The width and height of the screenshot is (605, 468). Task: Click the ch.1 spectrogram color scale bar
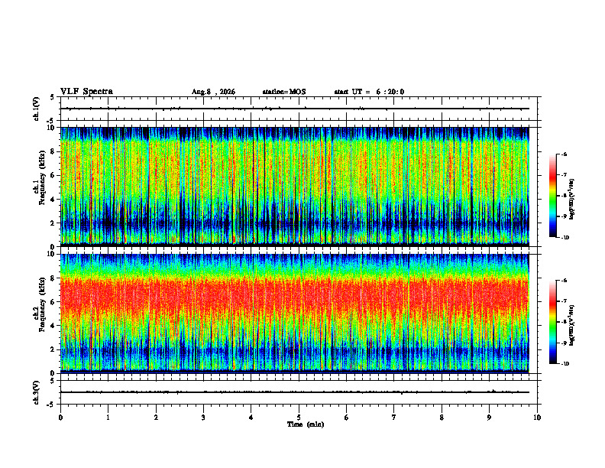pyautogui.click(x=552, y=196)
